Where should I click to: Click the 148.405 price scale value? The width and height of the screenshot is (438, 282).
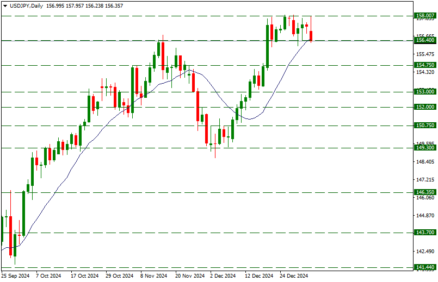[424, 162]
